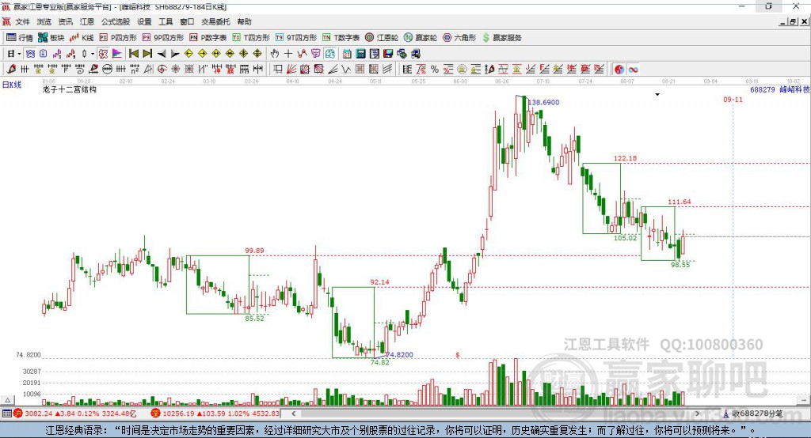
Task: Click 收688278分笔 status entry
Action: point(753,413)
